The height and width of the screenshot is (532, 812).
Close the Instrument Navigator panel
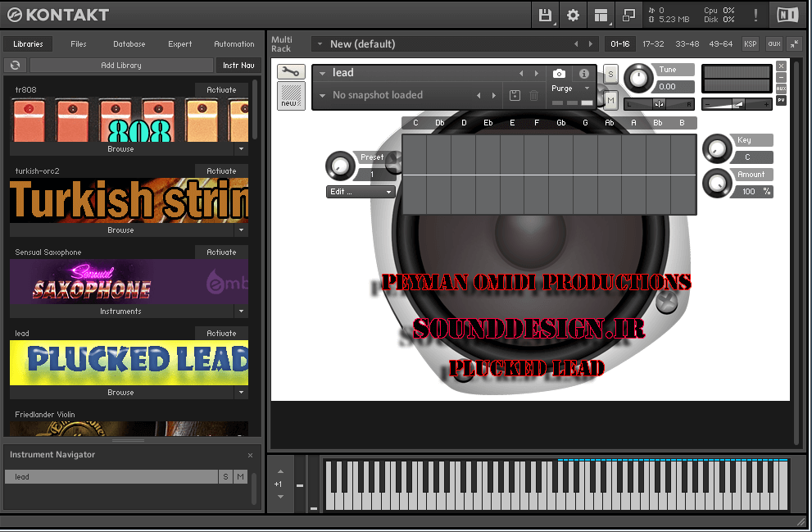[x=250, y=455]
